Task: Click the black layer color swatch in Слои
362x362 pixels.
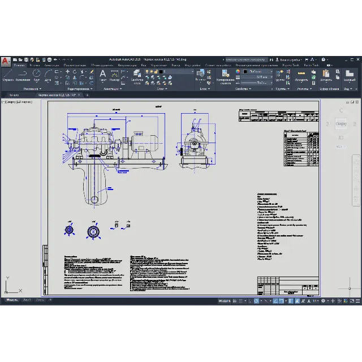Action: tap(161, 72)
